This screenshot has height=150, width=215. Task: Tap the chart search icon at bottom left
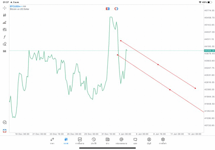pos(5,122)
